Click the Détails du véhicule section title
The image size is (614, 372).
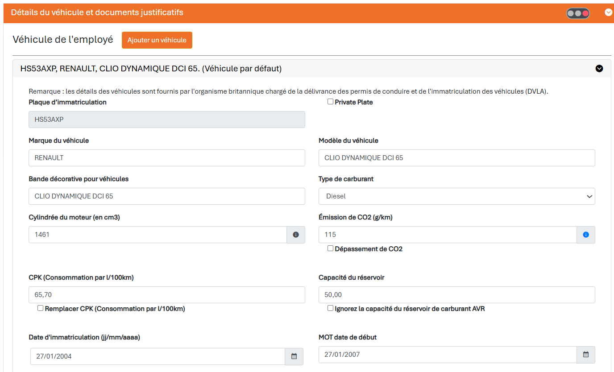(97, 12)
